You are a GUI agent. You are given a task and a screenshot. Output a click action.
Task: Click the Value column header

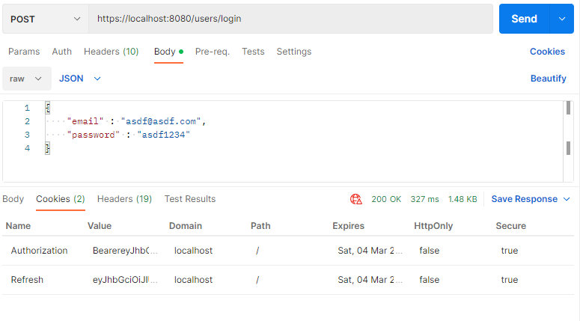[100, 226]
